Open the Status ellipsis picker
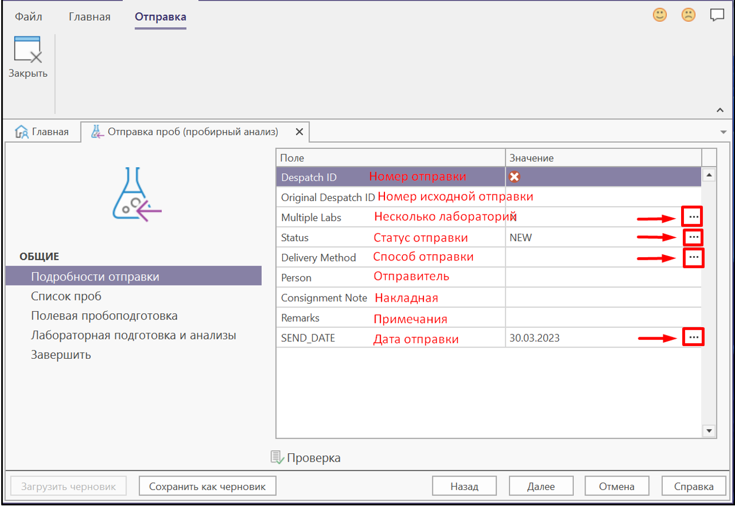 pyautogui.click(x=693, y=237)
